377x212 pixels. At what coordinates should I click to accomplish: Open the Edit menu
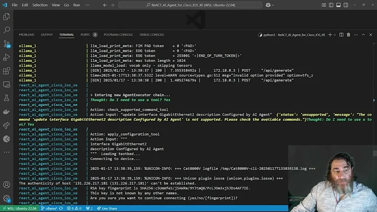click(25, 5)
